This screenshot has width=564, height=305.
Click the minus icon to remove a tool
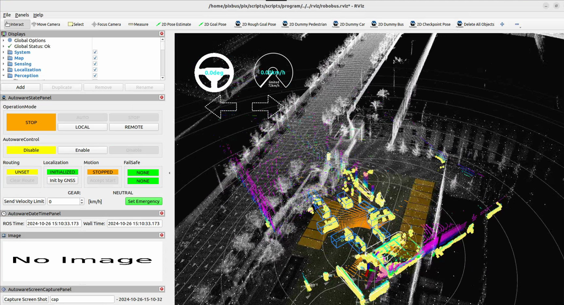(517, 24)
